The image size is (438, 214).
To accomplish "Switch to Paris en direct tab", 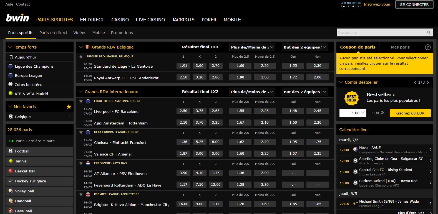I will tap(53, 33).
